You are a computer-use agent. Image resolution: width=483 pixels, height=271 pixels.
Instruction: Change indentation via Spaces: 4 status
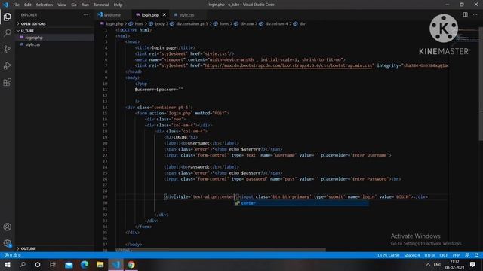[x=412, y=255]
